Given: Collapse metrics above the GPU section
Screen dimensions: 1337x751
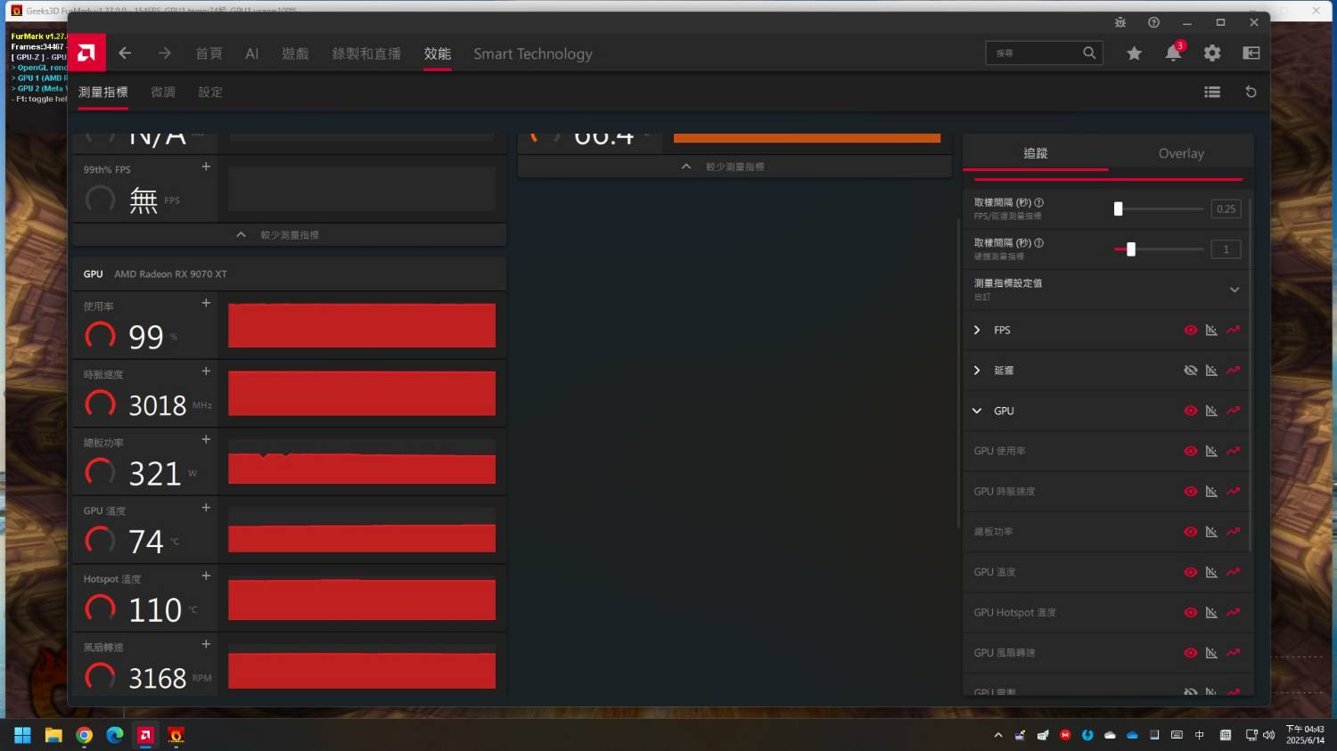Looking at the screenshot, I should [x=290, y=235].
